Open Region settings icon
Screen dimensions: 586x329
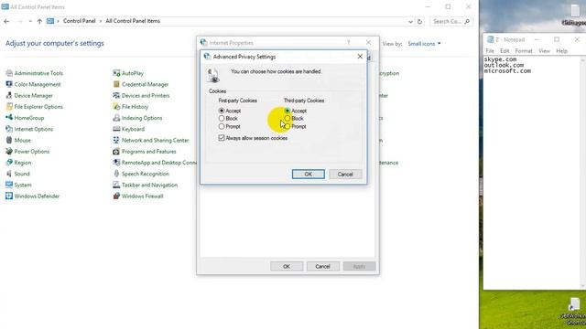pyautogui.click(x=9, y=163)
